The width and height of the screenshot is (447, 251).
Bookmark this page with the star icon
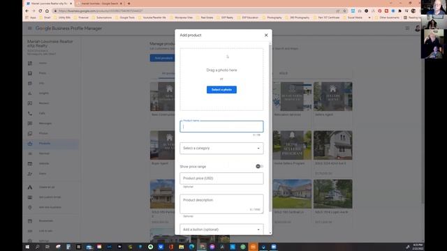344,11
